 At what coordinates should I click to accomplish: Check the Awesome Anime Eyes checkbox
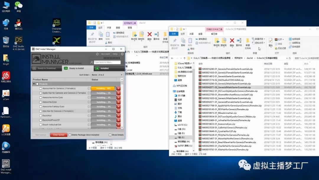tap(41, 97)
